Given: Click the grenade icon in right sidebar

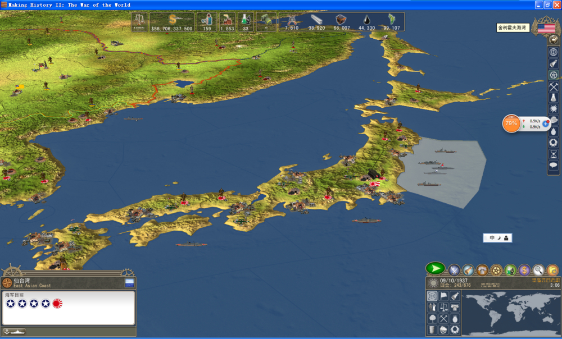Looking at the screenshot, I should tap(554, 131).
